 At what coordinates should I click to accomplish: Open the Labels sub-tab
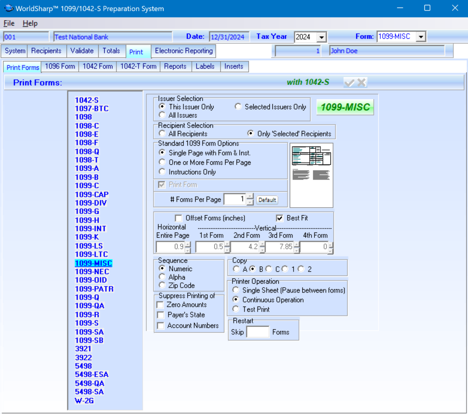205,67
